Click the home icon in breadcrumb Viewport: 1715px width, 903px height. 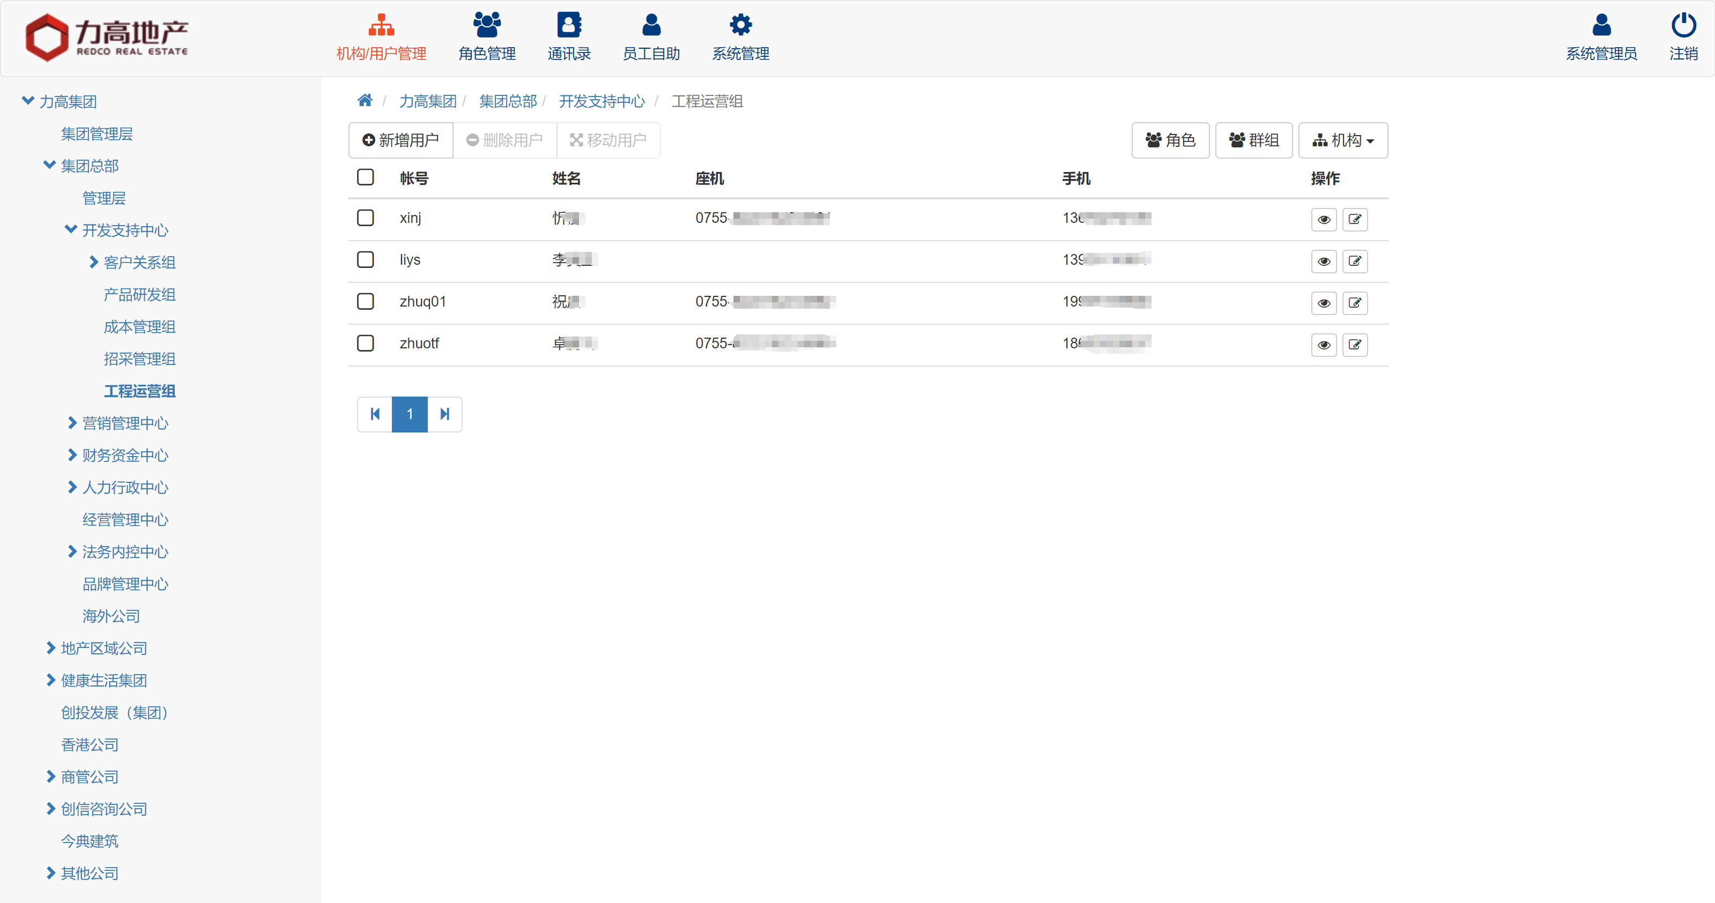[x=365, y=100]
